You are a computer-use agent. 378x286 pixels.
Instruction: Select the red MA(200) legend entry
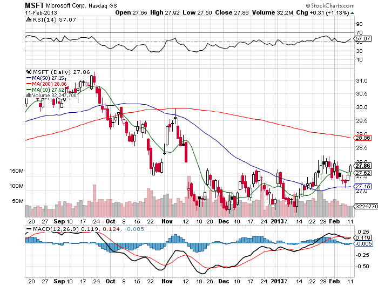click(x=29, y=84)
